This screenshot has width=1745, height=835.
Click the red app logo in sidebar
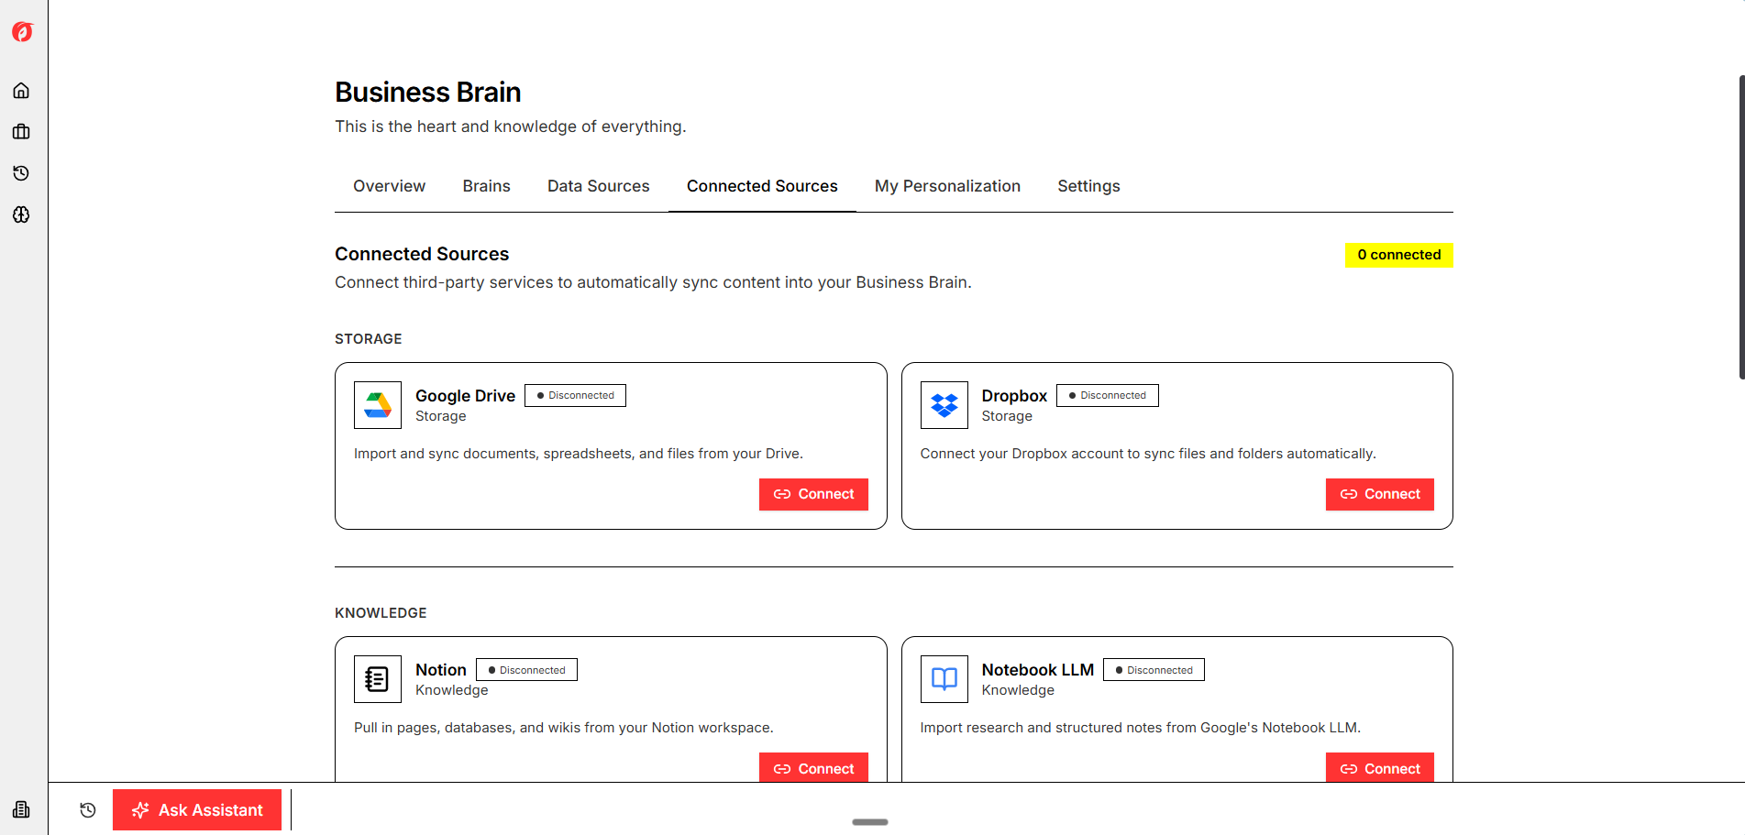point(22,32)
